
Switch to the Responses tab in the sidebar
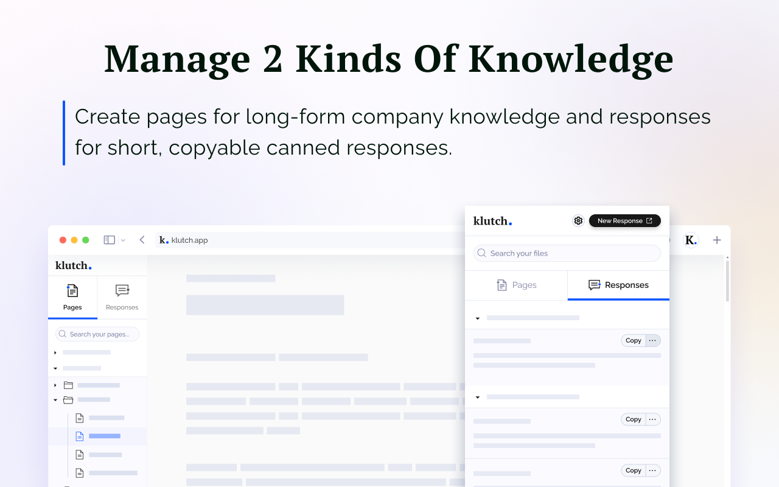pos(122,297)
